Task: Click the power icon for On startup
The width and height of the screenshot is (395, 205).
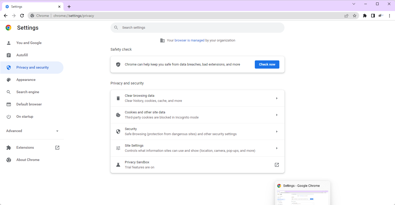Action: pyautogui.click(x=9, y=116)
